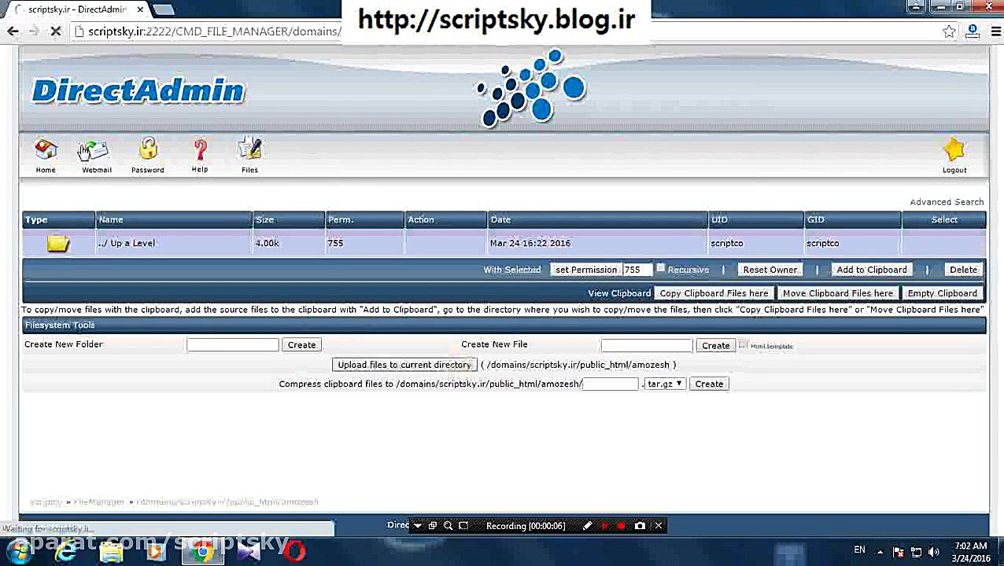Image resolution: width=1004 pixels, height=566 pixels.
Task: Click Move Clipboard Files here
Action: 838,293
